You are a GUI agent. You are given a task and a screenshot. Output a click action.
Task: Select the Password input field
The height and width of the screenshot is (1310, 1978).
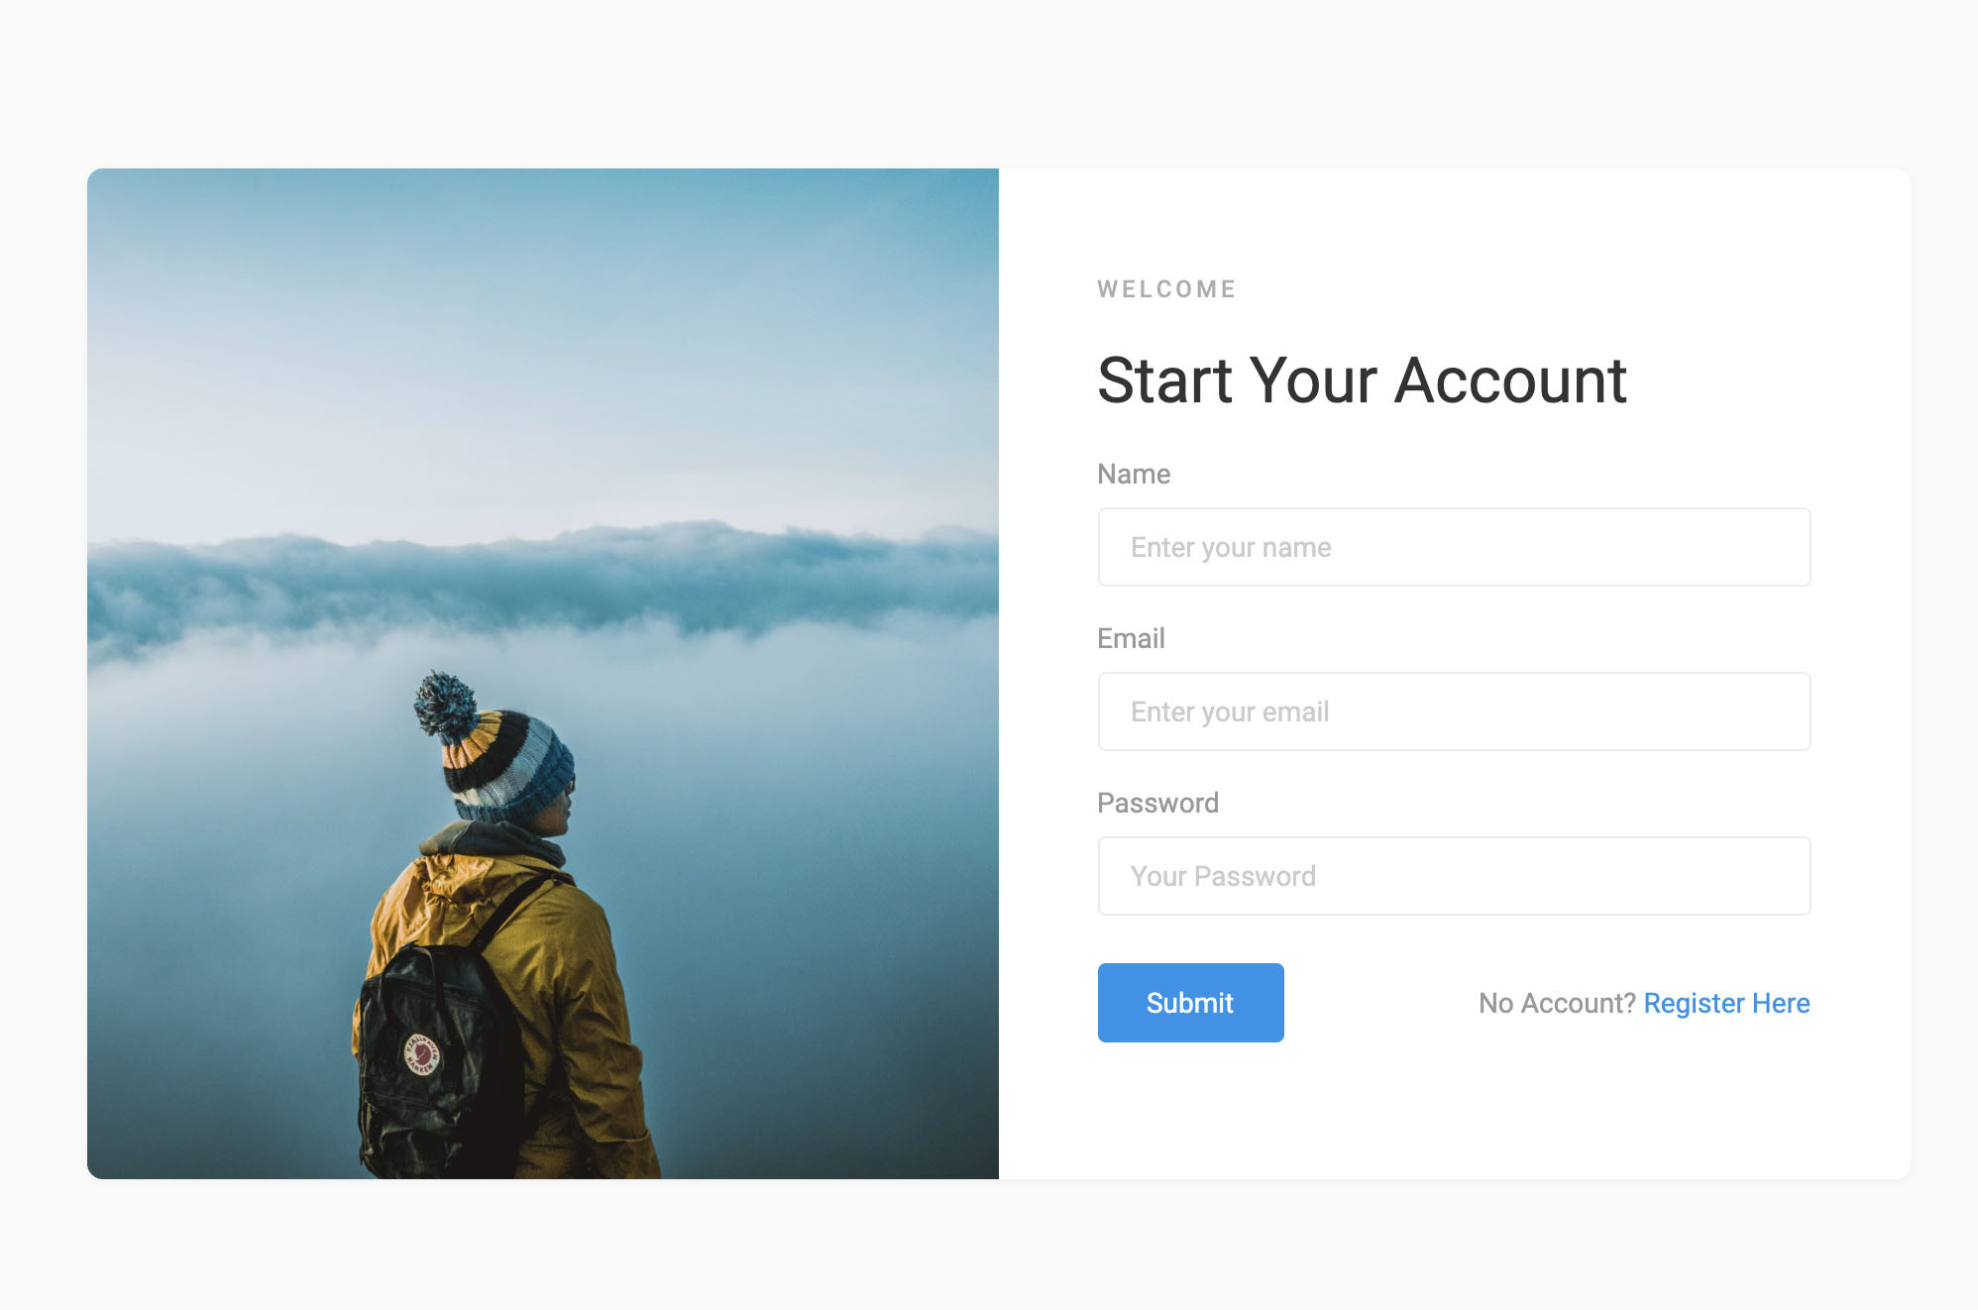pos(1454,876)
